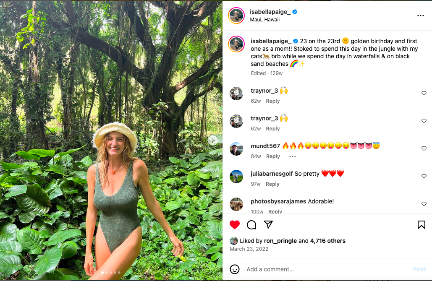Like the juliabarnesgolf comment

tap(424, 176)
